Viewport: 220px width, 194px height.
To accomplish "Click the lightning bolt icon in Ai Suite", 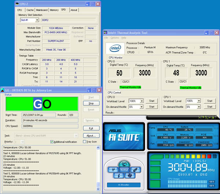I will pyautogui.click(x=119, y=175).
